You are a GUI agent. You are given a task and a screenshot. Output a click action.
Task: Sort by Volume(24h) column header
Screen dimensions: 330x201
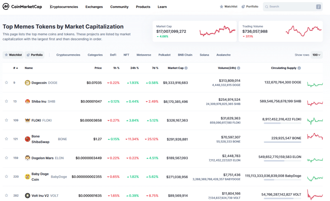pyautogui.click(x=227, y=68)
